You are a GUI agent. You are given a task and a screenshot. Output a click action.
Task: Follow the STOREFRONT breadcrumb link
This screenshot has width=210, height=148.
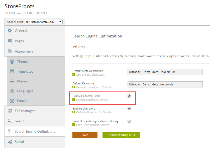35,13
